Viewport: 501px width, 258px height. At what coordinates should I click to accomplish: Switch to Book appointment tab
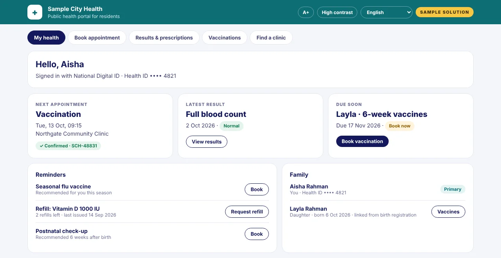coord(97,38)
